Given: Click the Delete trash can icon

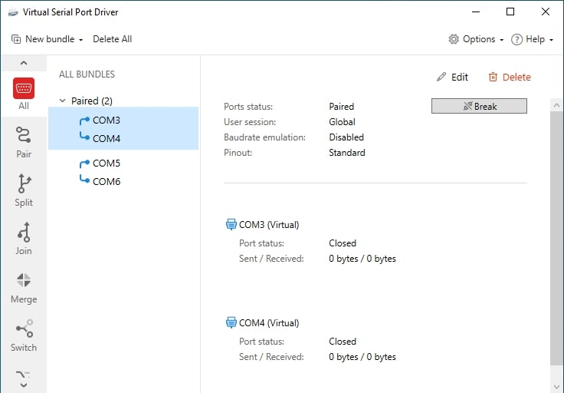Looking at the screenshot, I should click(493, 77).
